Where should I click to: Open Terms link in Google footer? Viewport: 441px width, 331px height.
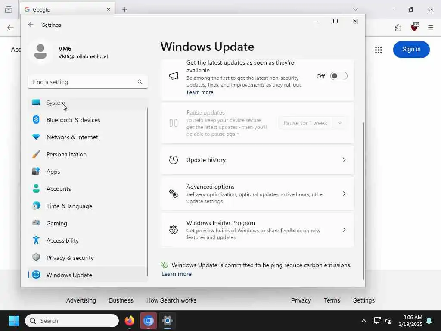point(332,300)
